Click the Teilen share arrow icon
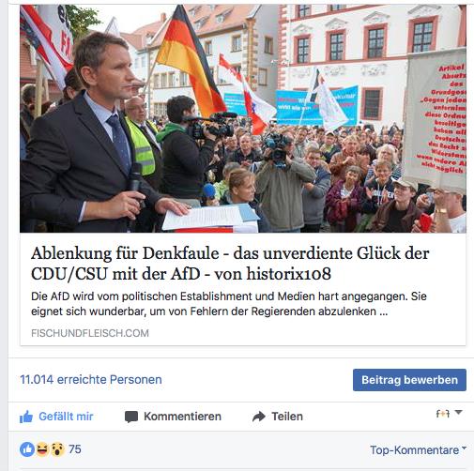 coord(259,417)
